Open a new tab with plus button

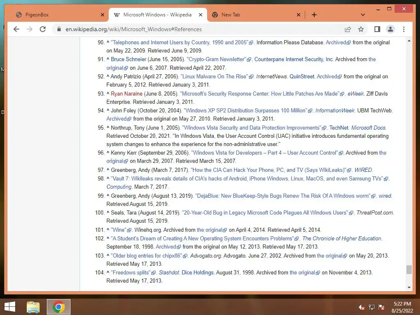314,15
